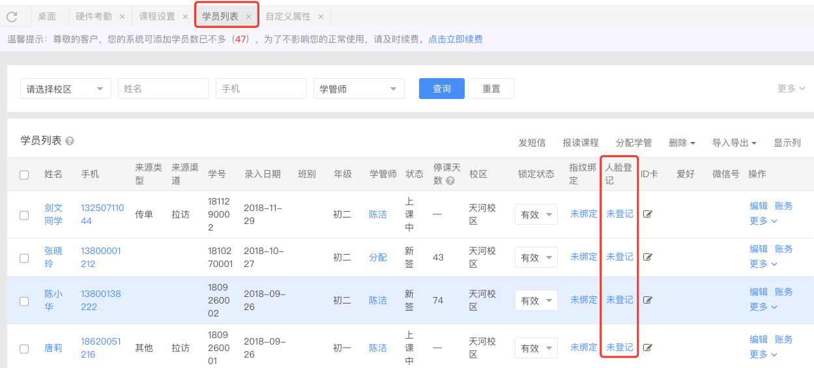Click 编辑 for 剑文同学 row

point(759,206)
